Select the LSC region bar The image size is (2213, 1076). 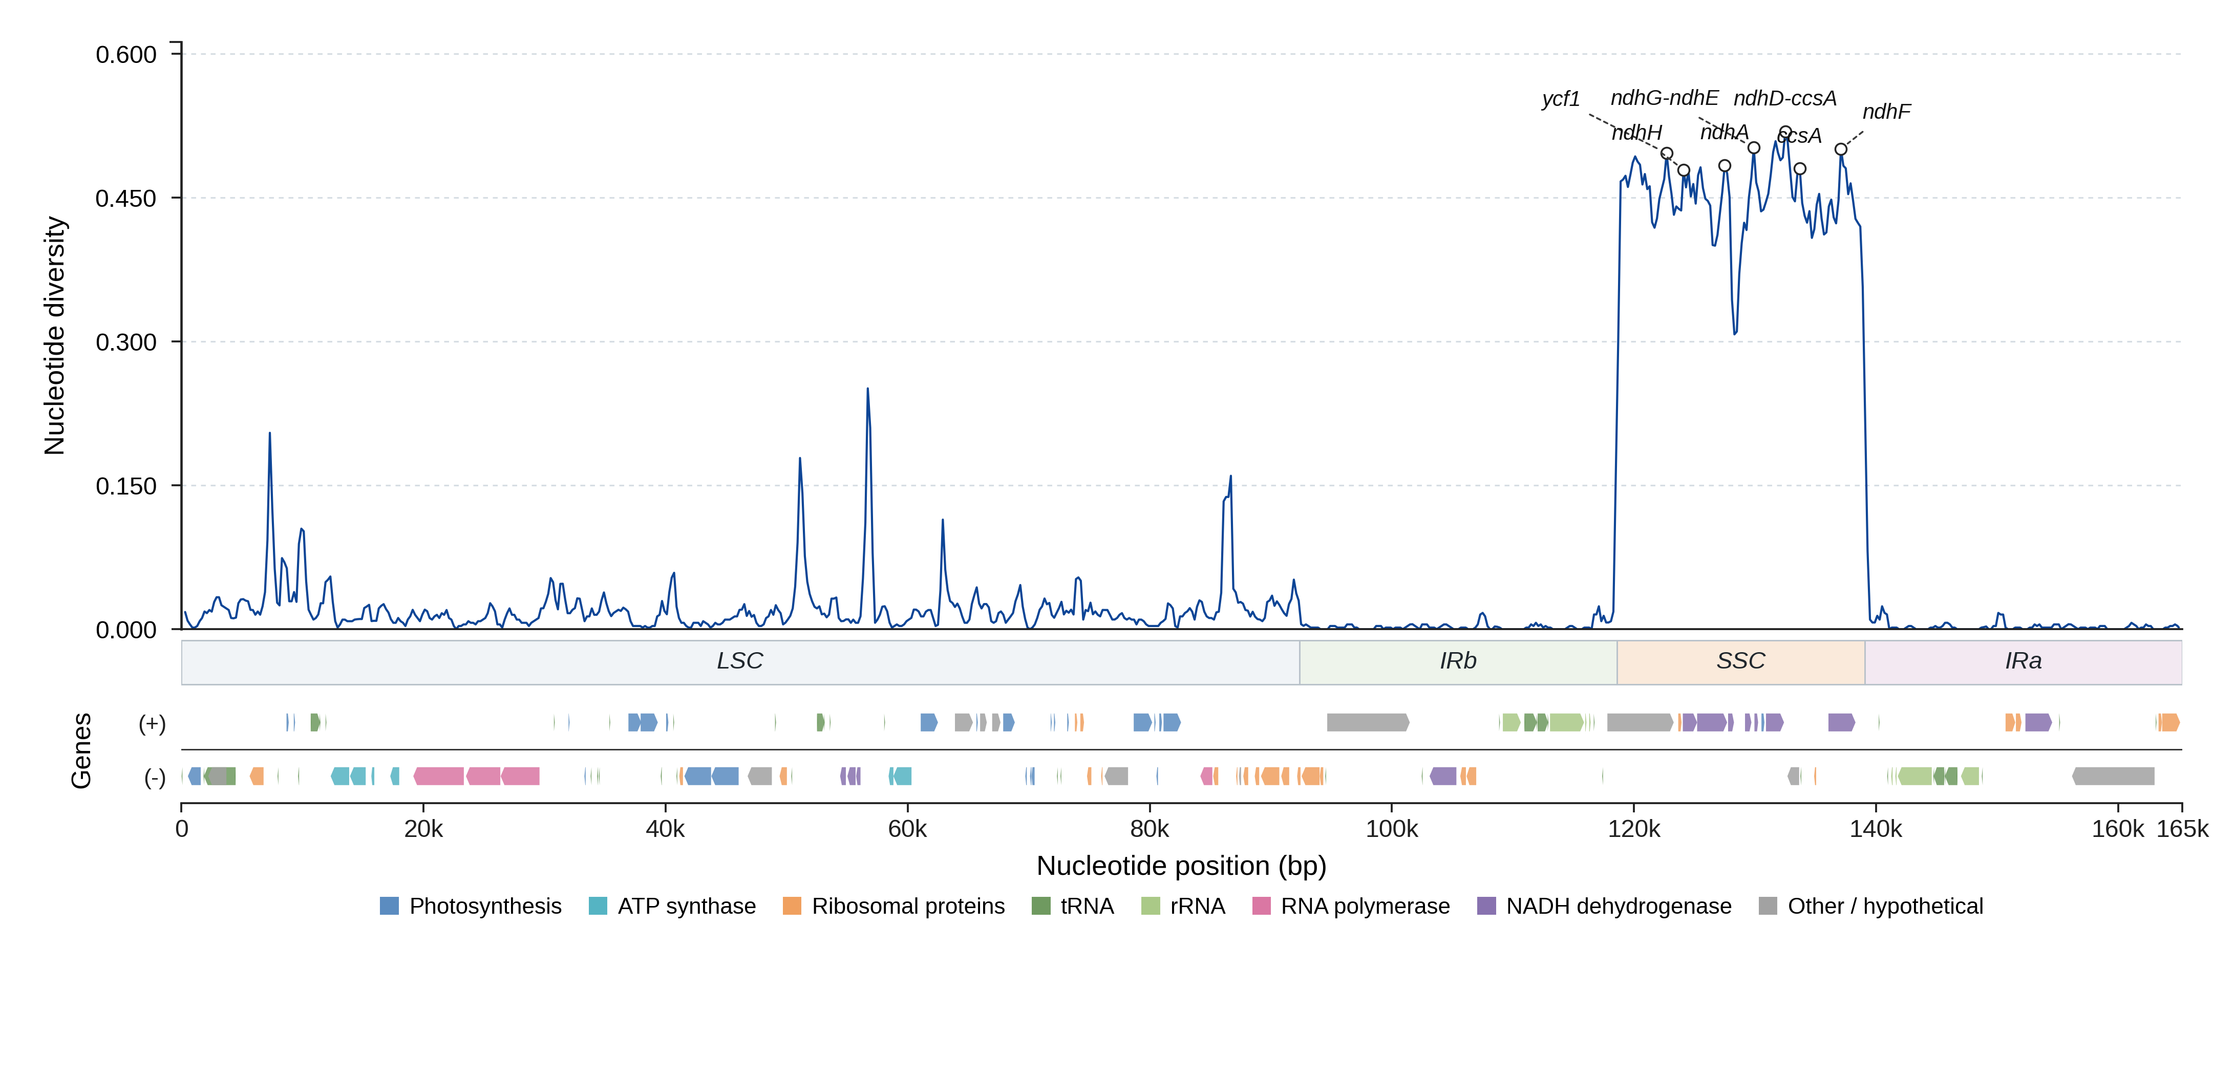[x=740, y=662]
